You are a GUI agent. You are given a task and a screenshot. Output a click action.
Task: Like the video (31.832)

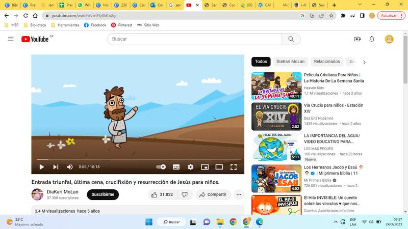[162, 194]
